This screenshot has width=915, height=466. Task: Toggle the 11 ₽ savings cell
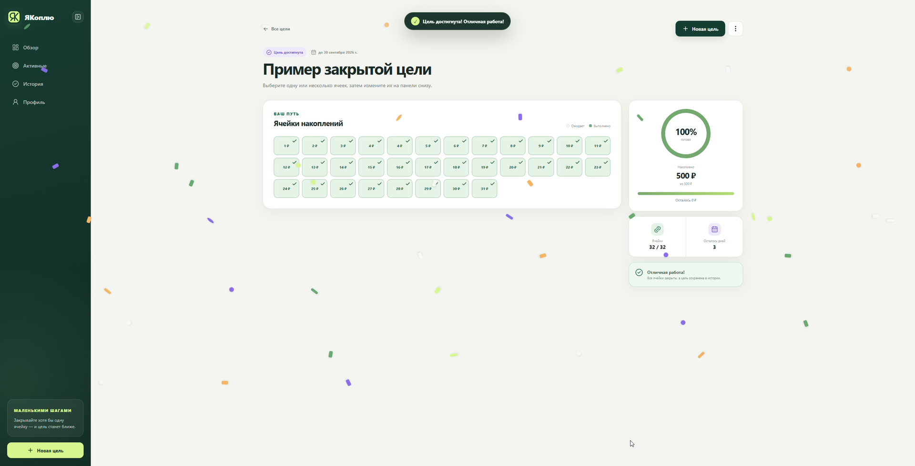coord(598,146)
